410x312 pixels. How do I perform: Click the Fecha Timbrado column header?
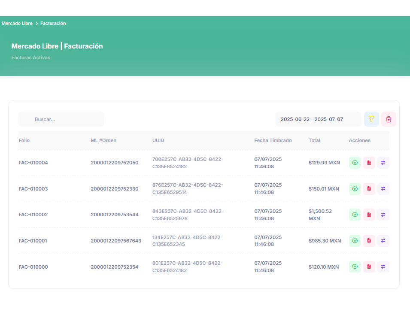273,140
